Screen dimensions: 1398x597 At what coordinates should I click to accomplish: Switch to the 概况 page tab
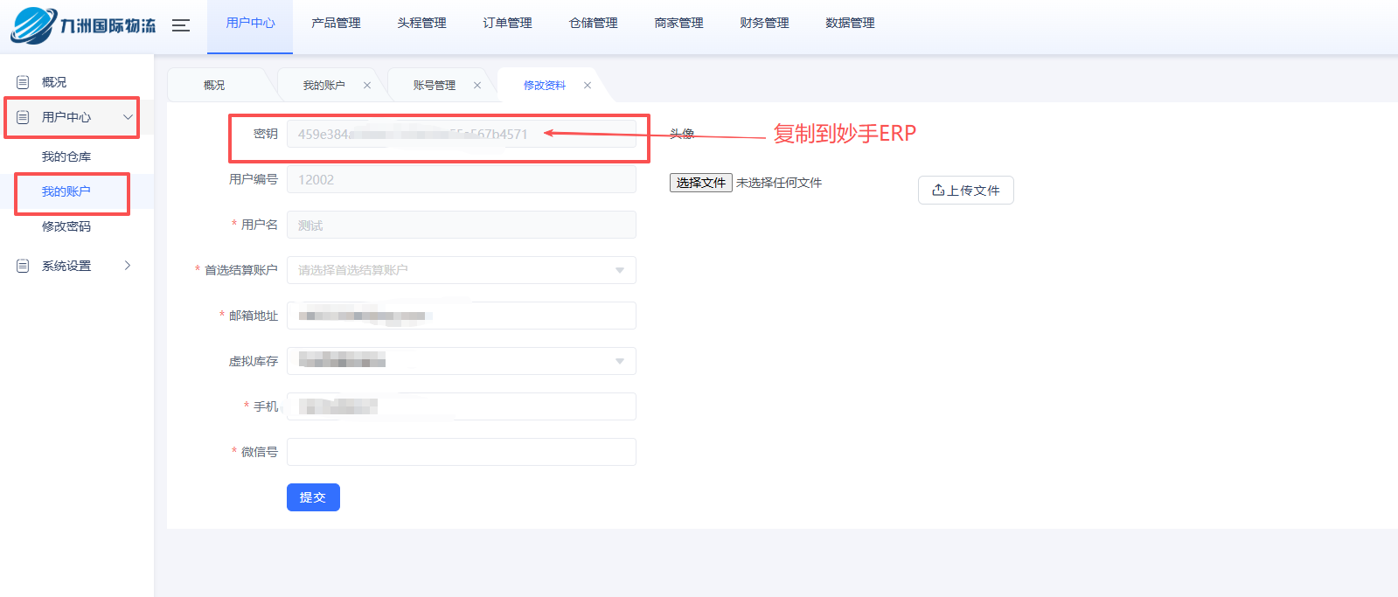(x=214, y=86)
